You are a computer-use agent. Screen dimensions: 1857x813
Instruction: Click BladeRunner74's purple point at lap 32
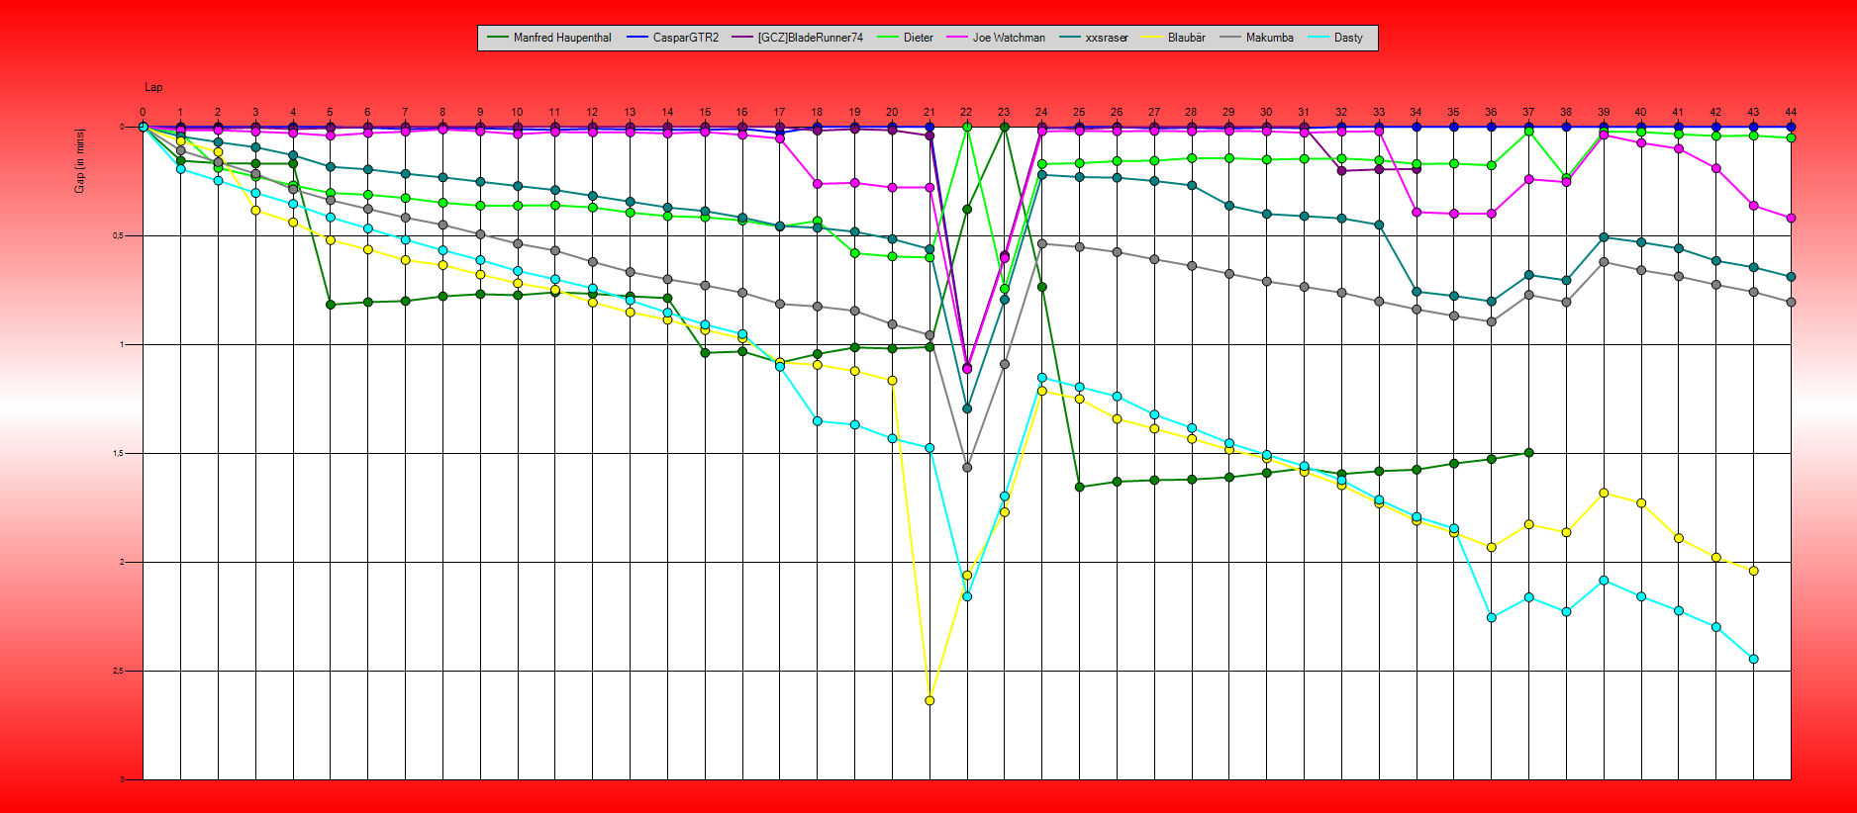tap(1341, 170)
